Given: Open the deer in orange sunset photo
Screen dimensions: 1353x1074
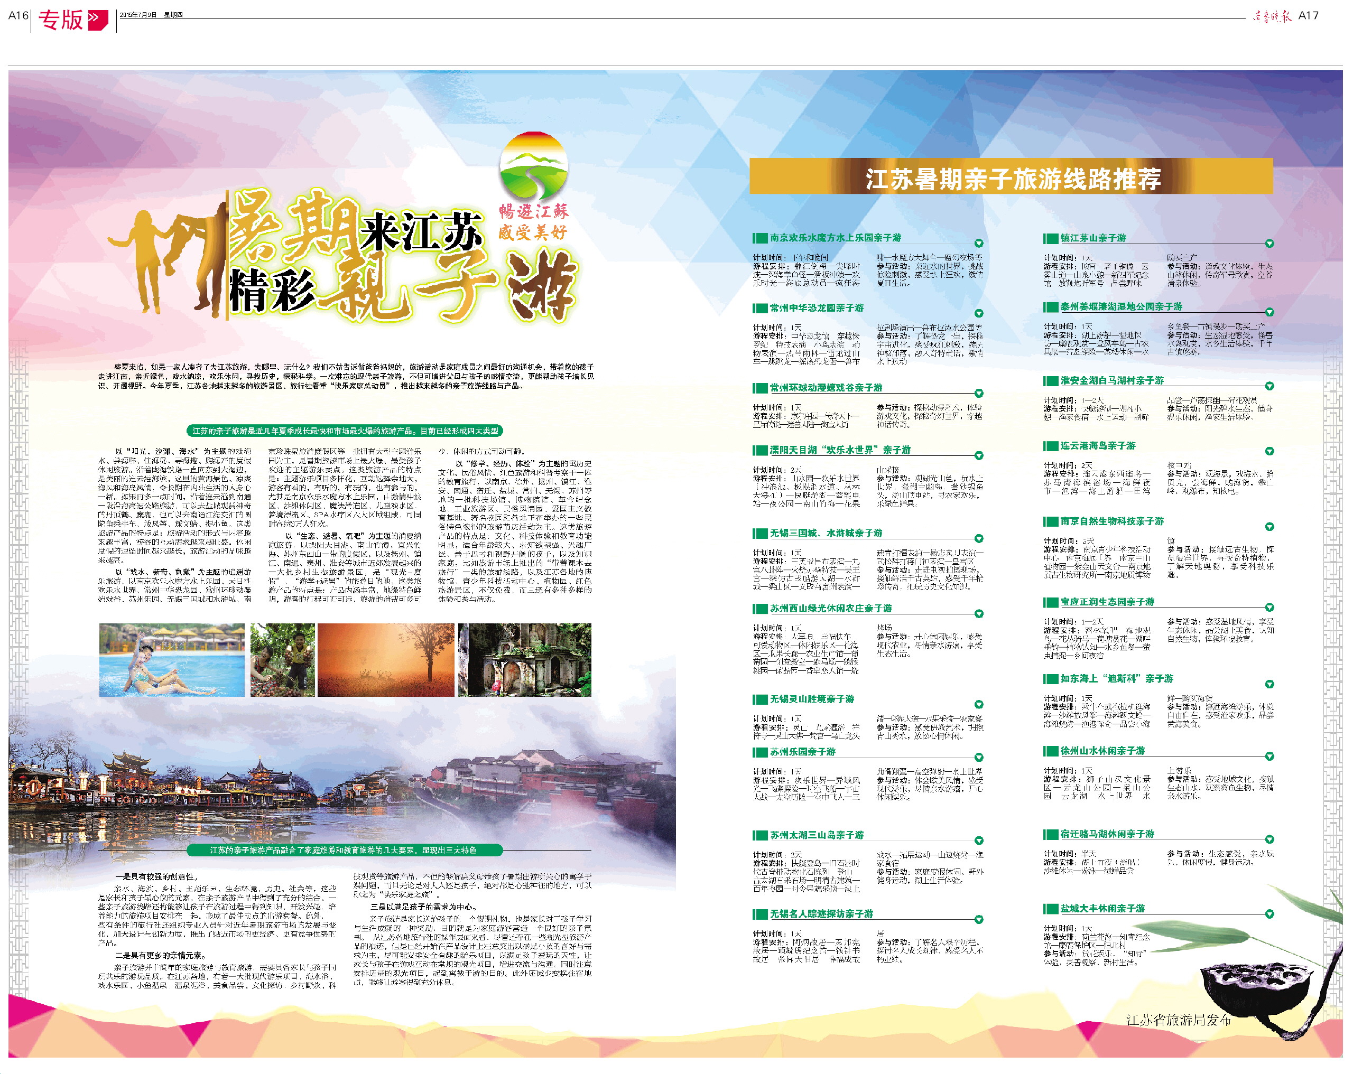Looking at the screenshot, I should point(385,660).
